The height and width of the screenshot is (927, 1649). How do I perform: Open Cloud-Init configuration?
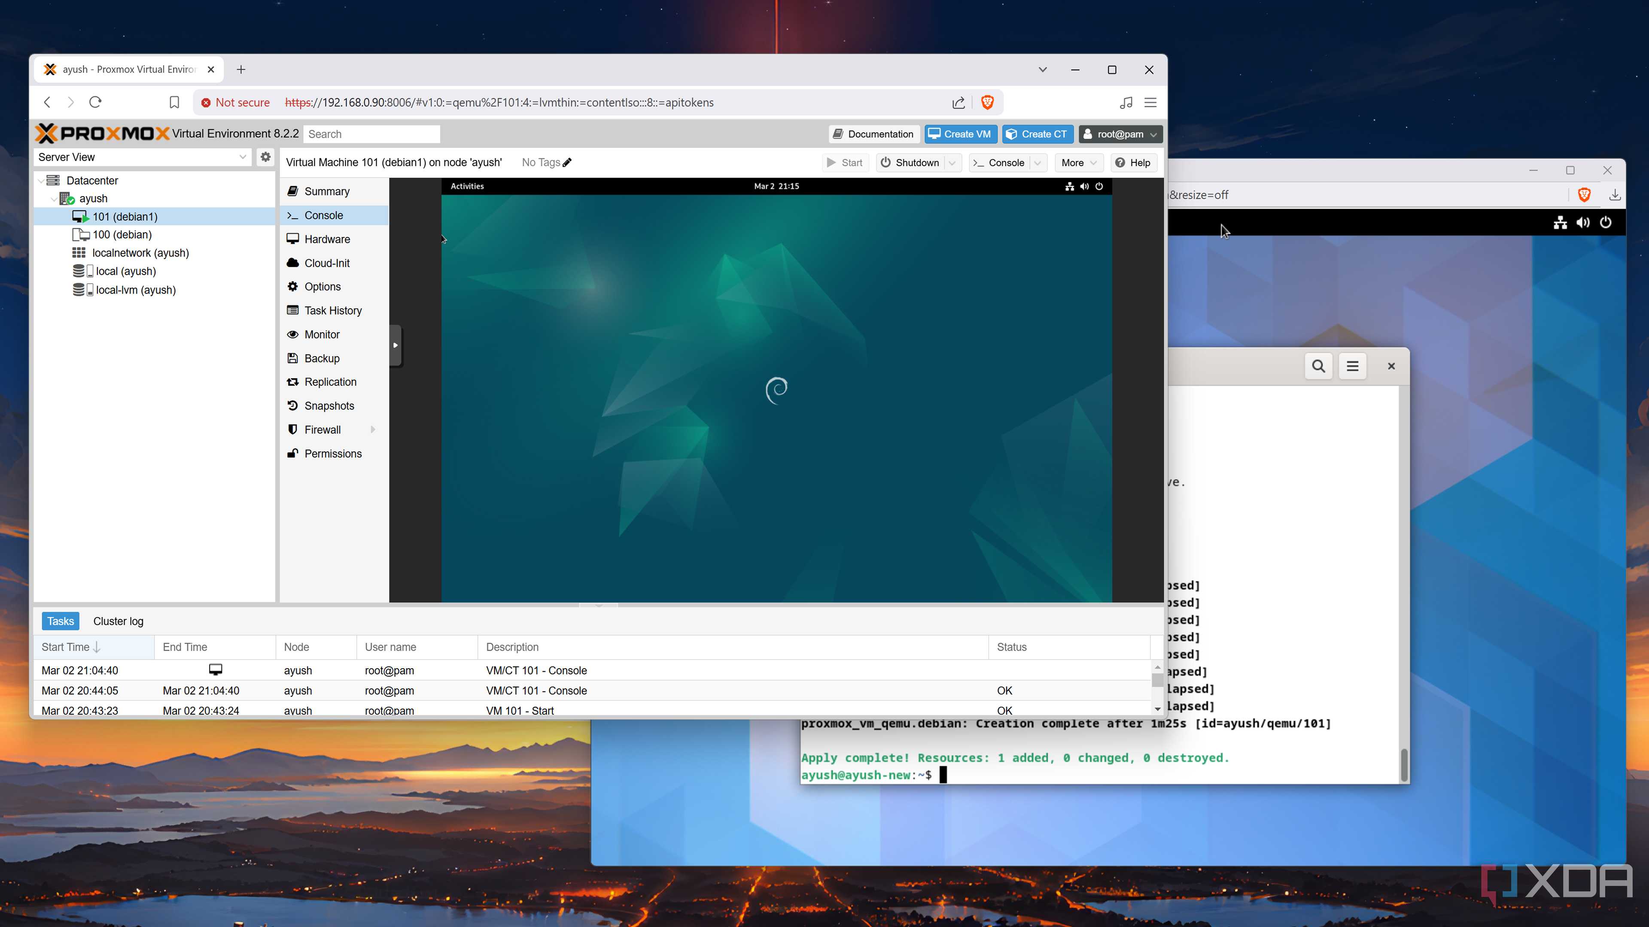point(326,263)
